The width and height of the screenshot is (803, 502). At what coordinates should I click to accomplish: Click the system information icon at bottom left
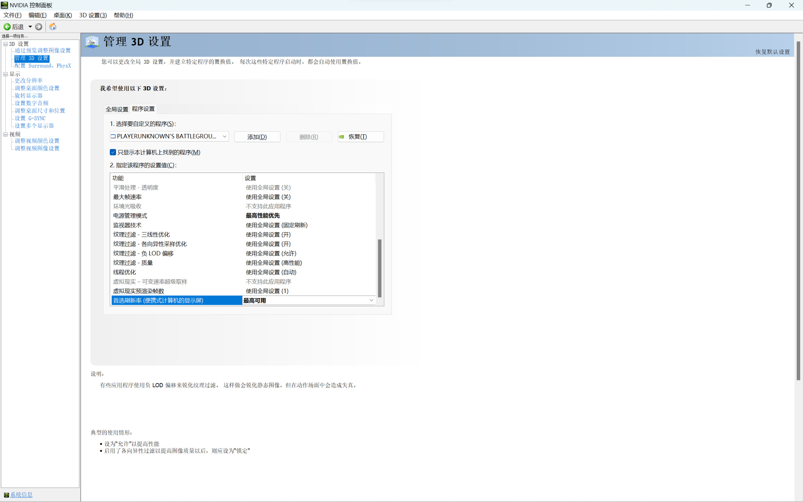click(x=6, y=495)
